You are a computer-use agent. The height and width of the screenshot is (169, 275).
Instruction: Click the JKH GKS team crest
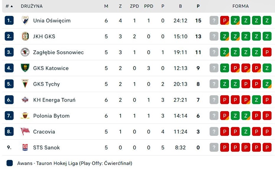25,37
